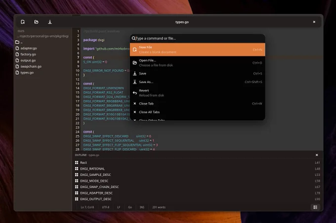Click the command palette search magnifier icon

point(133,39)
